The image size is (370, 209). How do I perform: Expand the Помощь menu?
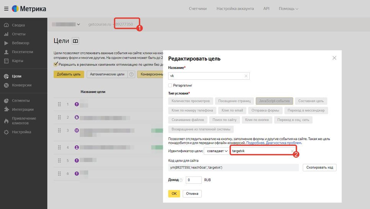(x=288, y=8)
